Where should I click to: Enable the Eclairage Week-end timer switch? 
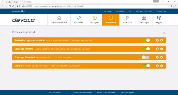[x=146, y=57]
